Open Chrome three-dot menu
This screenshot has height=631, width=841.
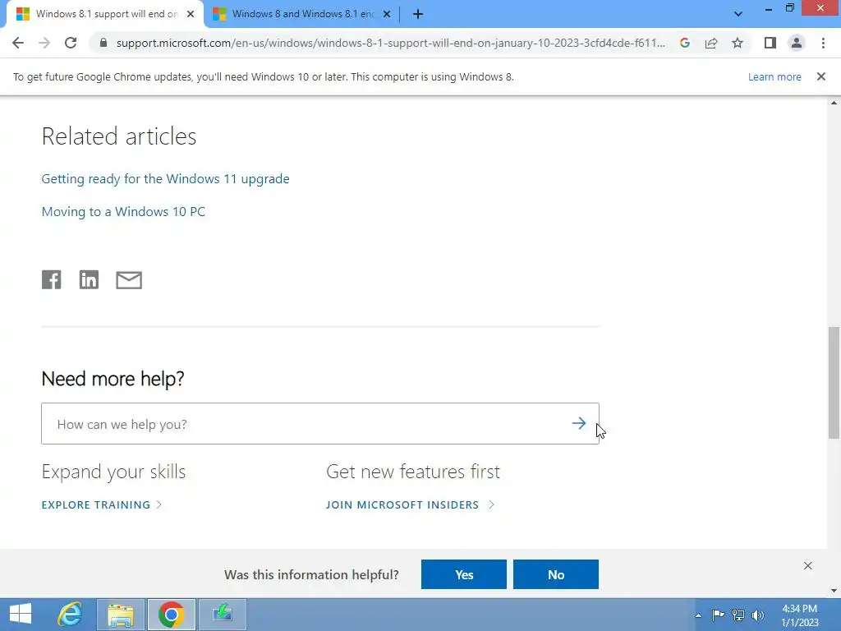click(x=823, y=43)
